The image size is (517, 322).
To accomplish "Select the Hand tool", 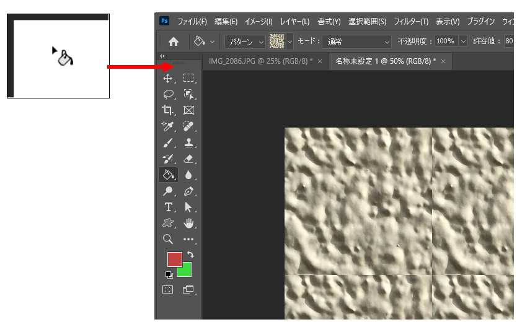I will (x=188, y=223).
